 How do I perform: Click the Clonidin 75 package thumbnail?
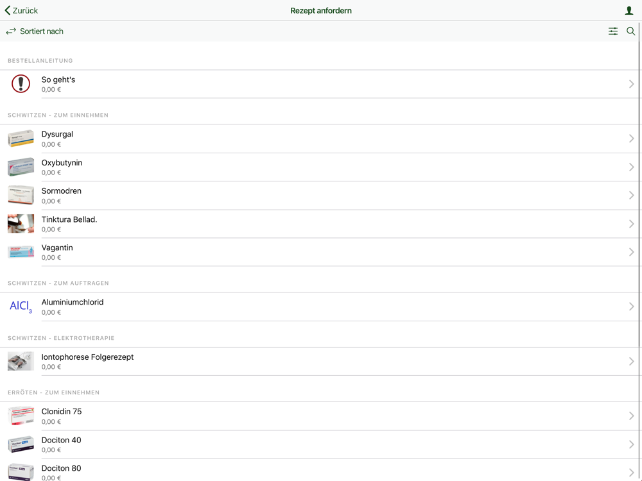tap(21, 416)
